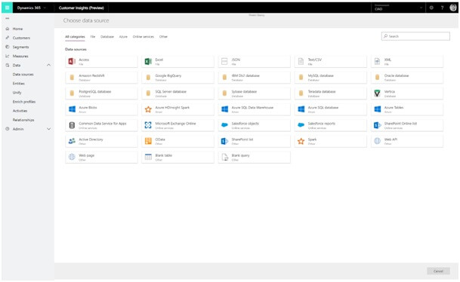Pick the SharePoint Online list icon

tap(377, 125)
